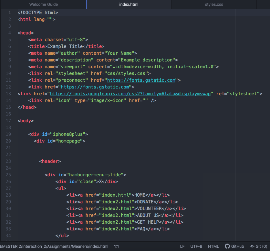This screenshot has height=251, width=270.
Task: Select the index.html tab
Action: pyautogui.click(x=129, y=5)
